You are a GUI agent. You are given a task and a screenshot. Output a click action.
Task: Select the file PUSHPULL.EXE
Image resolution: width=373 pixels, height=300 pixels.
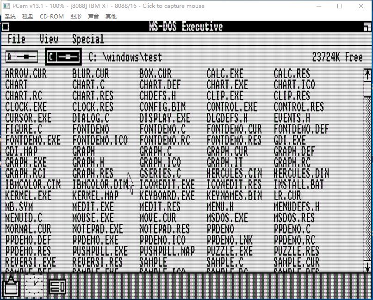(x=100, y=251)
